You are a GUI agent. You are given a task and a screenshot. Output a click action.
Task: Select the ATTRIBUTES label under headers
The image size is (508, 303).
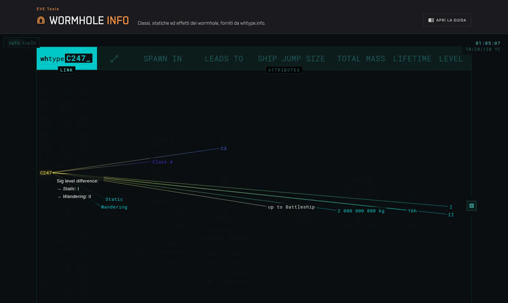coord(284,70)
